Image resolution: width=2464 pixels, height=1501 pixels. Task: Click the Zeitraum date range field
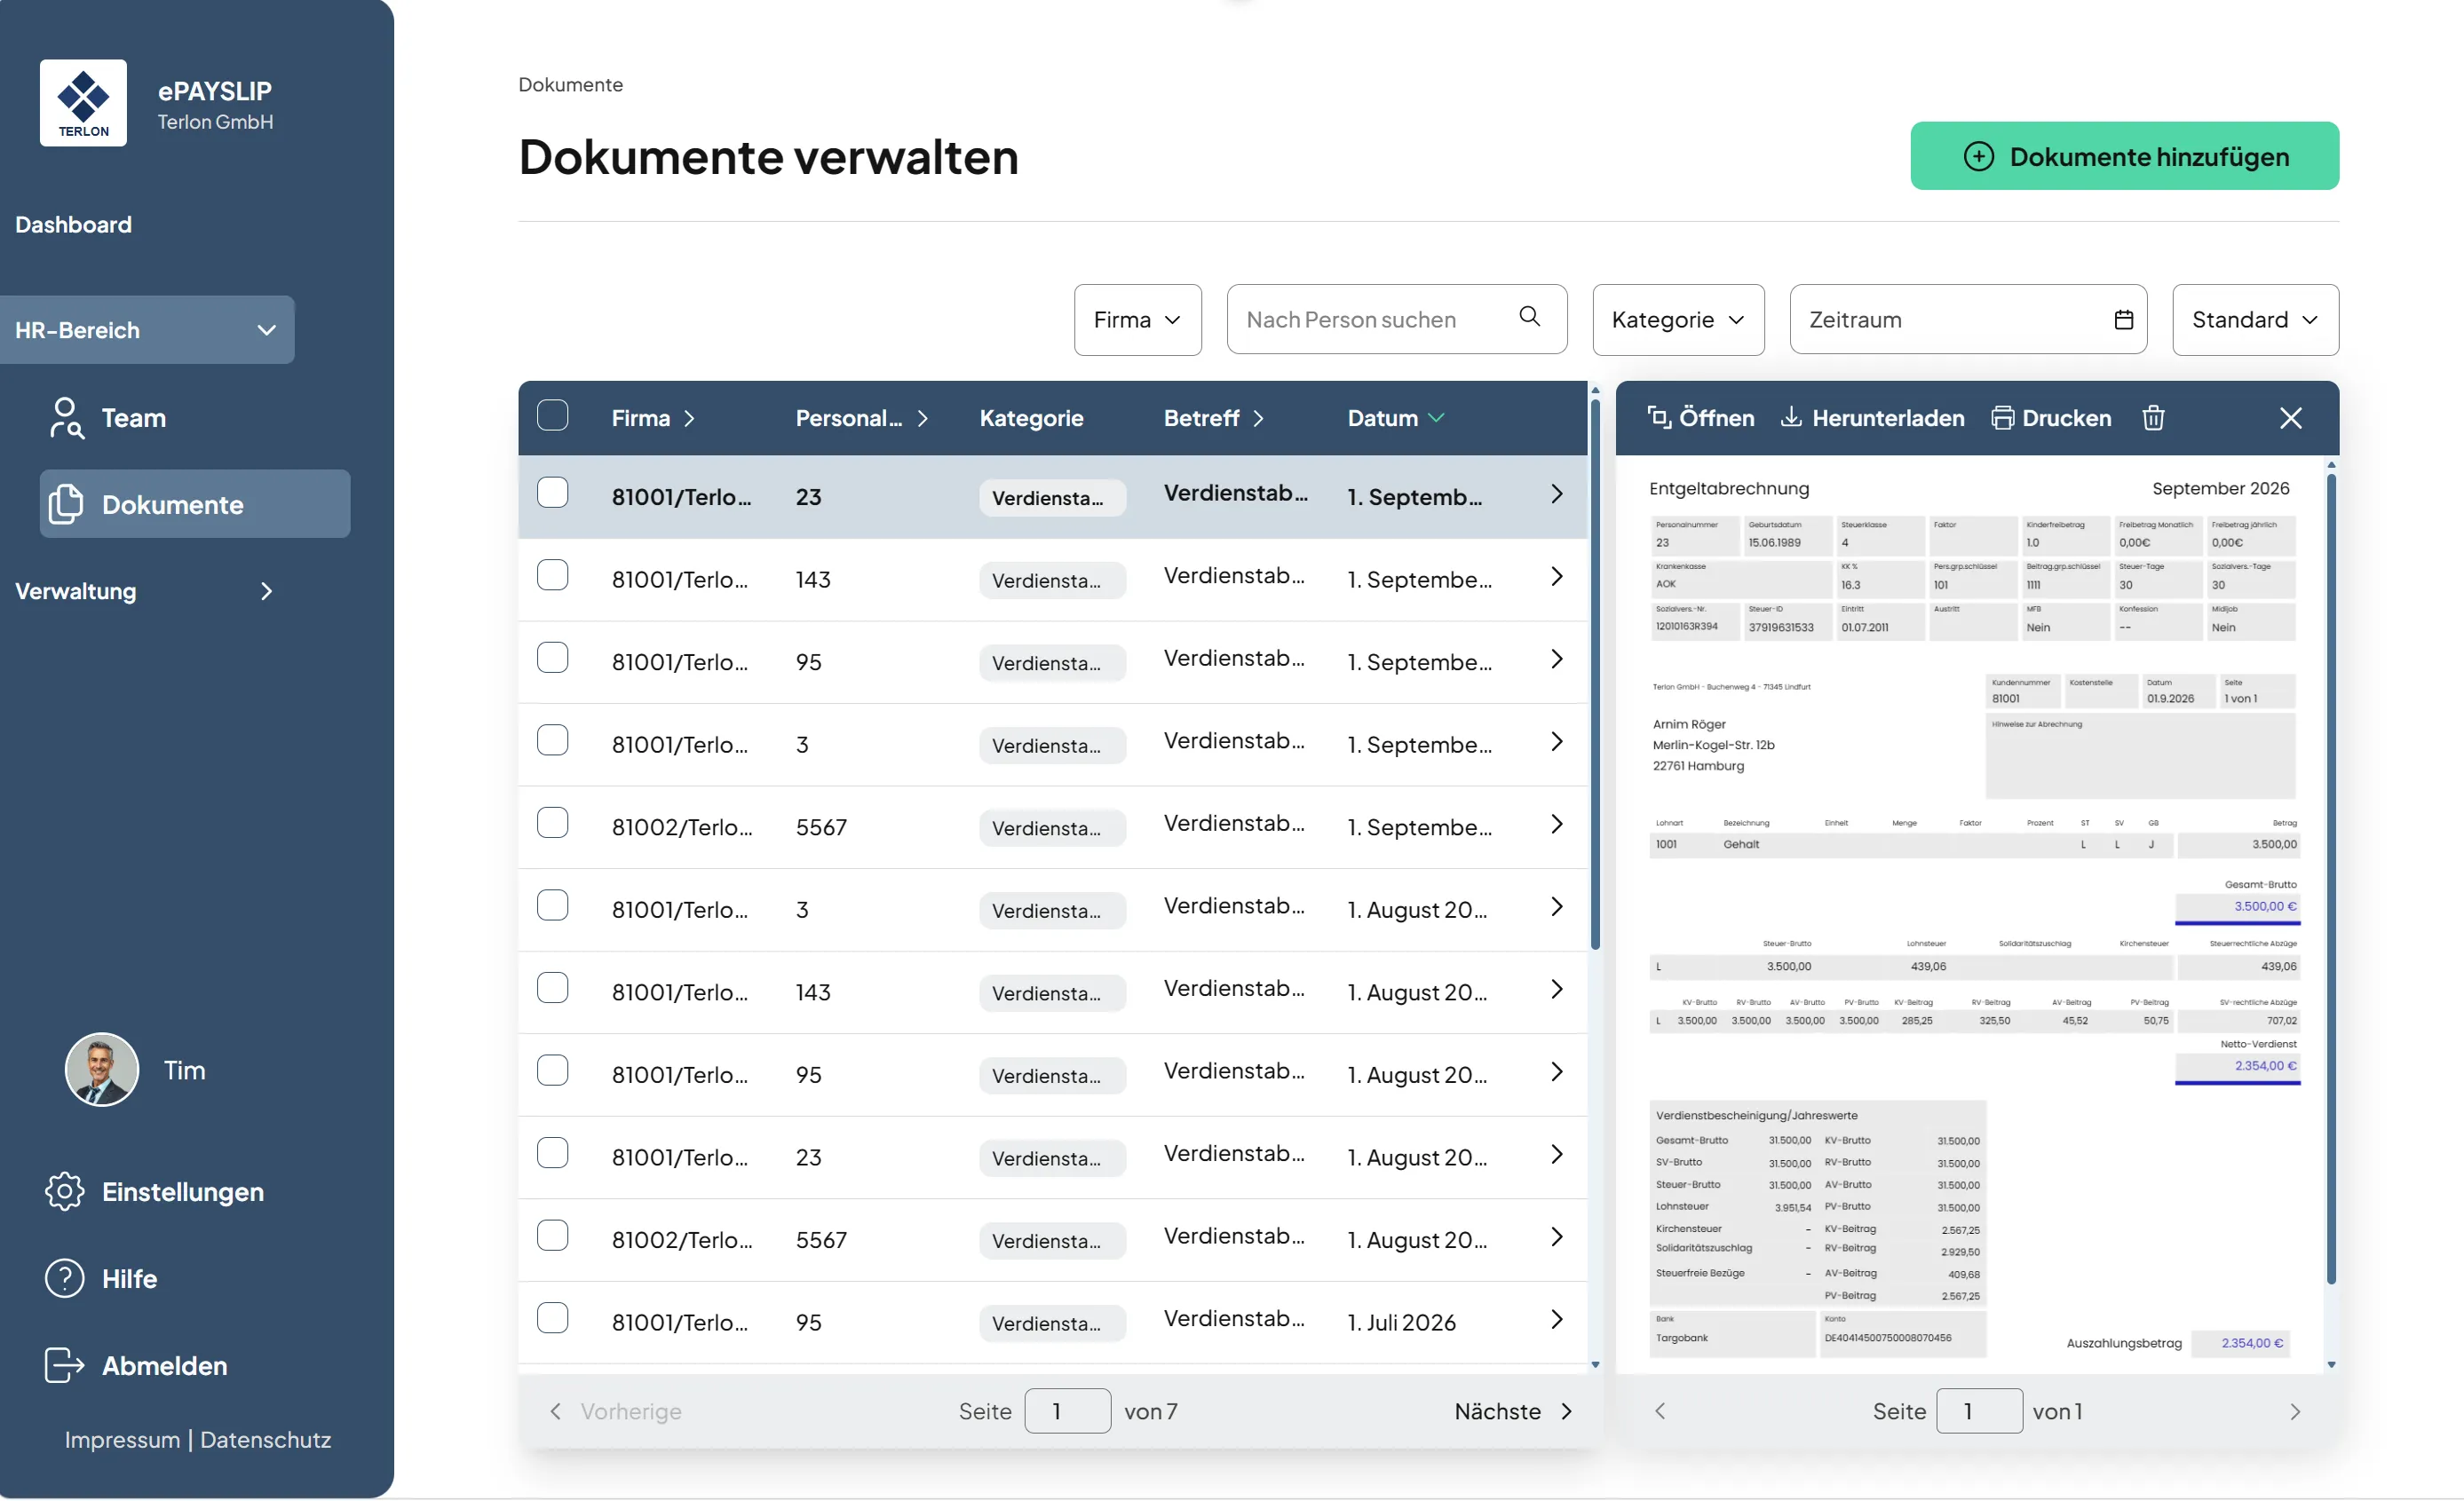click(x=1967, y=320)
